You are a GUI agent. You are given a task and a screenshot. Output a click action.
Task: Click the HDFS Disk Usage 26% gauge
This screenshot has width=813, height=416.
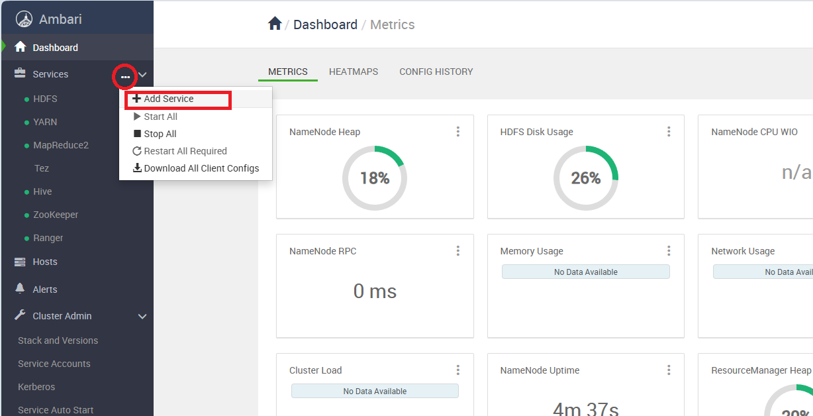586,178
